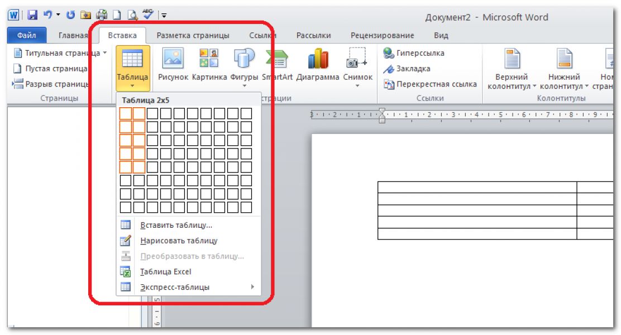This screenshot has height=335, width=621.
Task: Open Верхний колонтитул header dropdown
Action: click(x=512, y=69)
